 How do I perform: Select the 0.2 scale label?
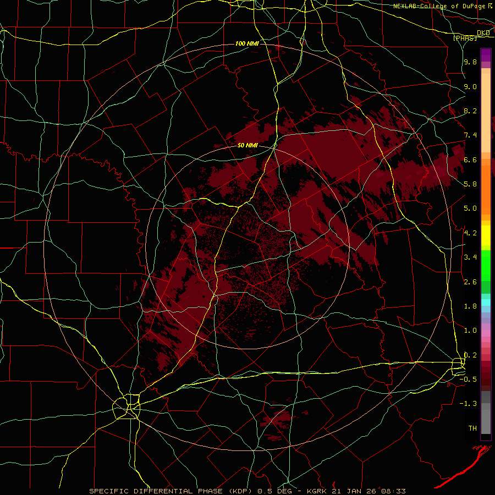pyautogui.click(x=470, y=355)
